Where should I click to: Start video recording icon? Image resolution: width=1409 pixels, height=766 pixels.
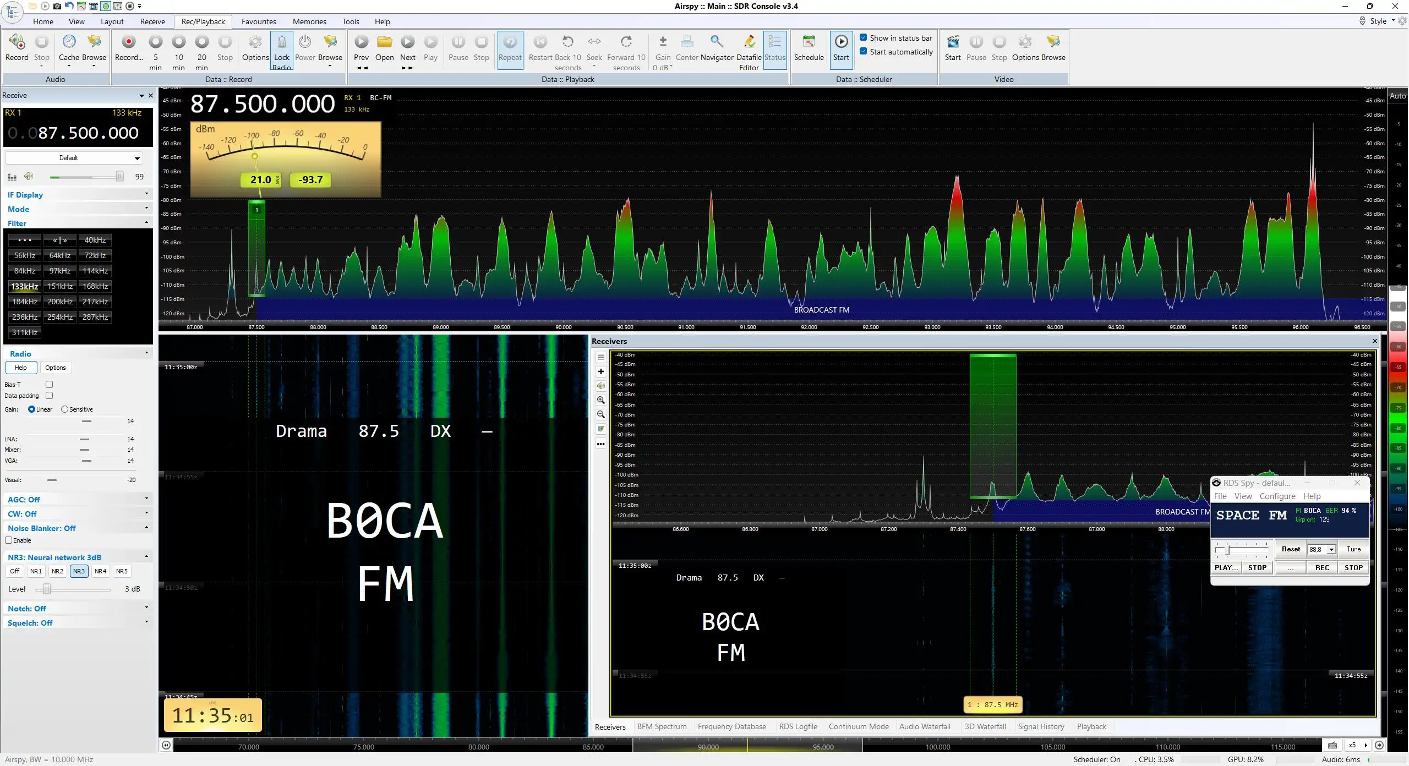click(x=953, y=42)
